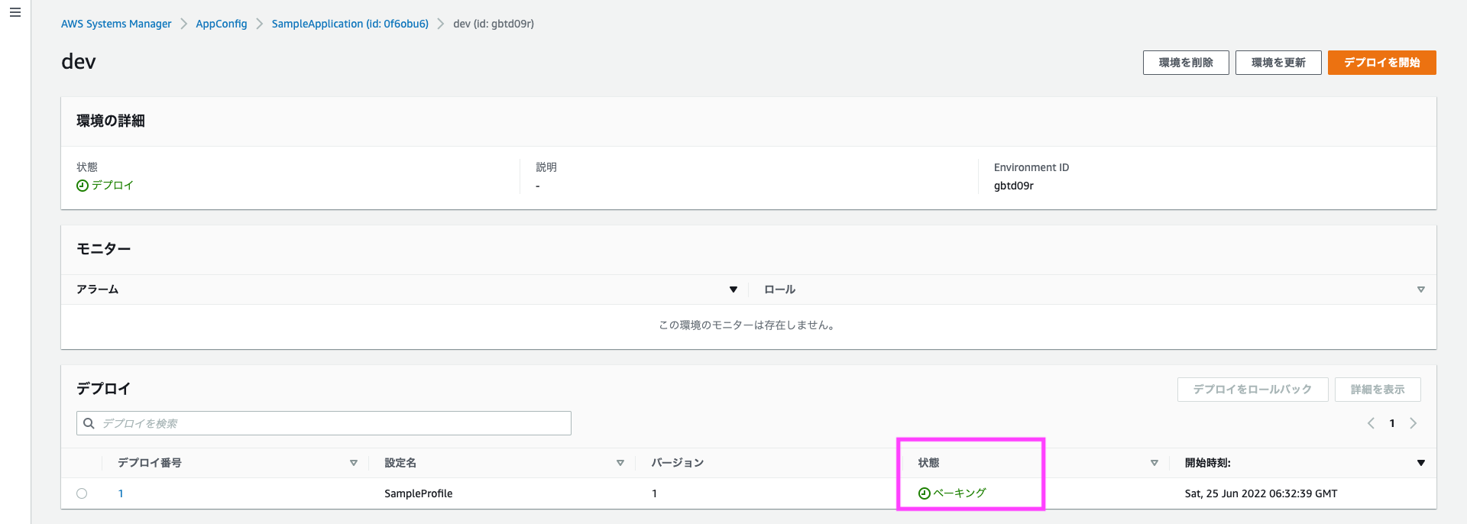Sort by 設定名 column arrow
1467x524 pixels.
click(620, 463)
